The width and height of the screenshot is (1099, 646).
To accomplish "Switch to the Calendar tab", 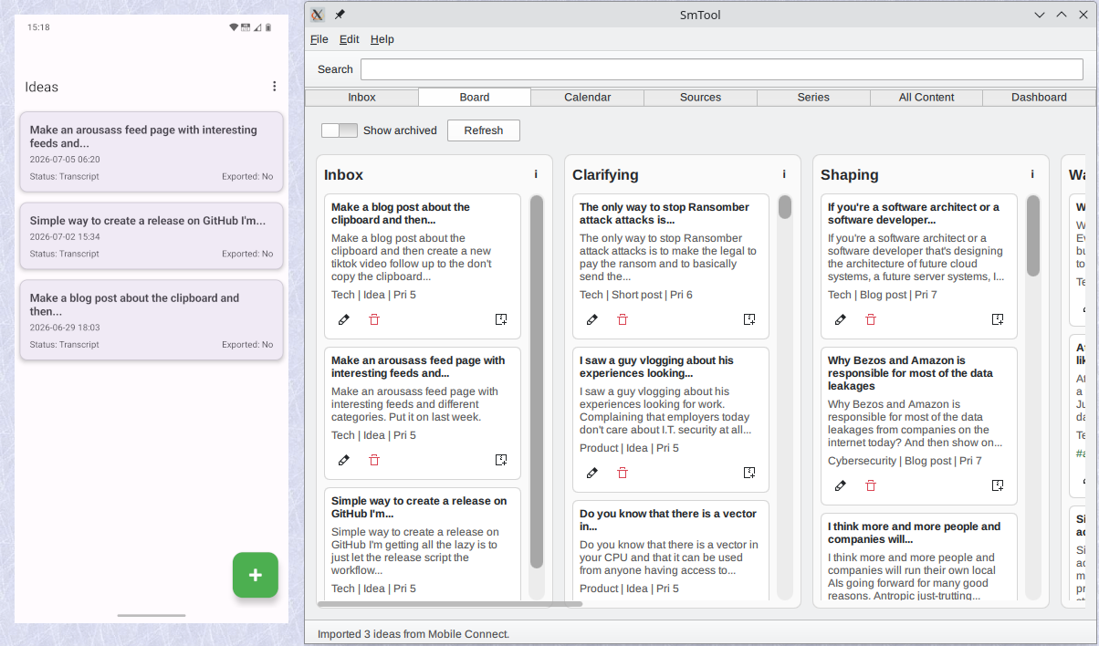I will [x=588, y=98].
